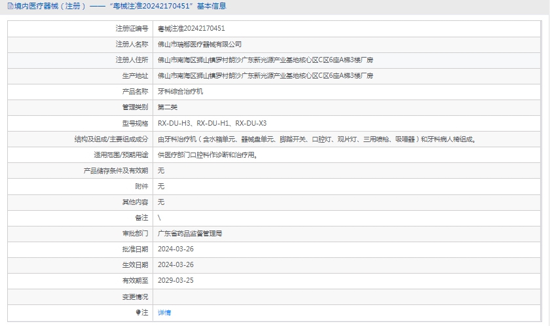The height and width of the screenshot is (326, 550).
Task: Click the approval date value under 批准日期
Action: [x=175, y=249]
